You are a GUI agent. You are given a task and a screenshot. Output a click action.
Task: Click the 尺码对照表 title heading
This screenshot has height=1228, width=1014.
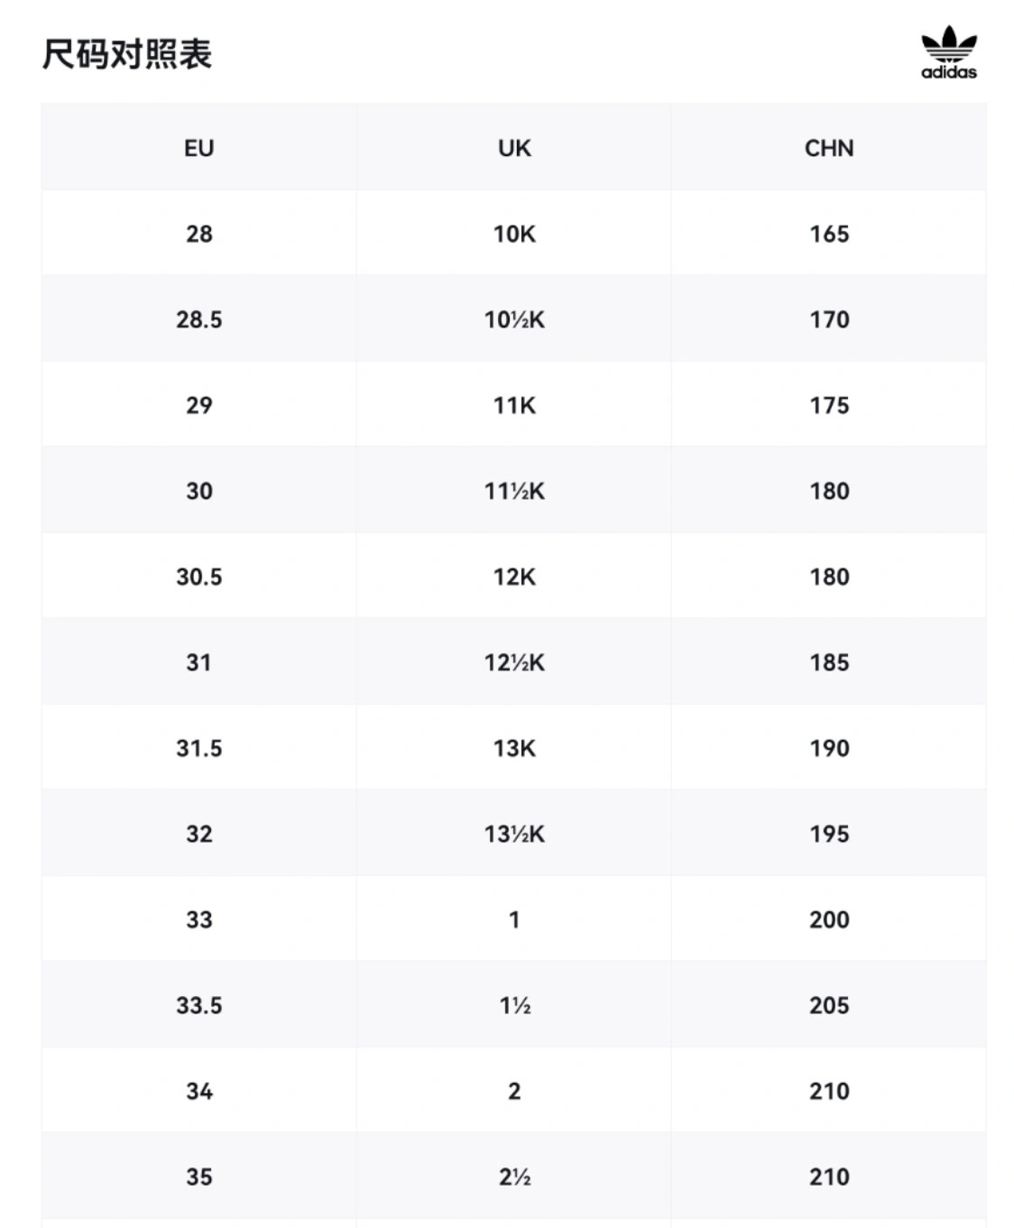(127, 54)
